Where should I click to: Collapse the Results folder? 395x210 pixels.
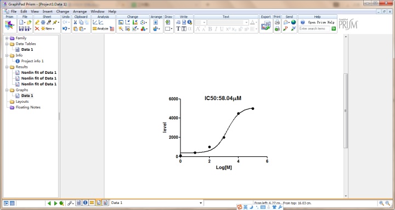pos(7,67)
